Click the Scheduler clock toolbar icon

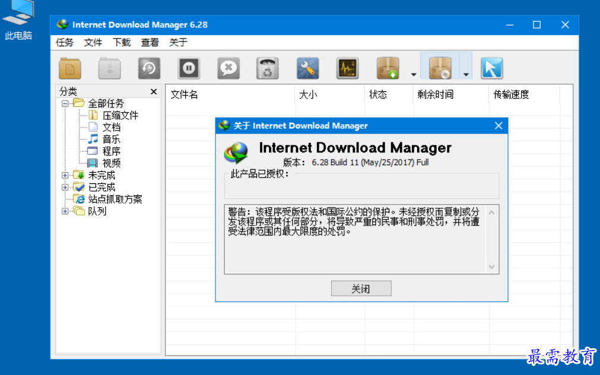[149, 68]
